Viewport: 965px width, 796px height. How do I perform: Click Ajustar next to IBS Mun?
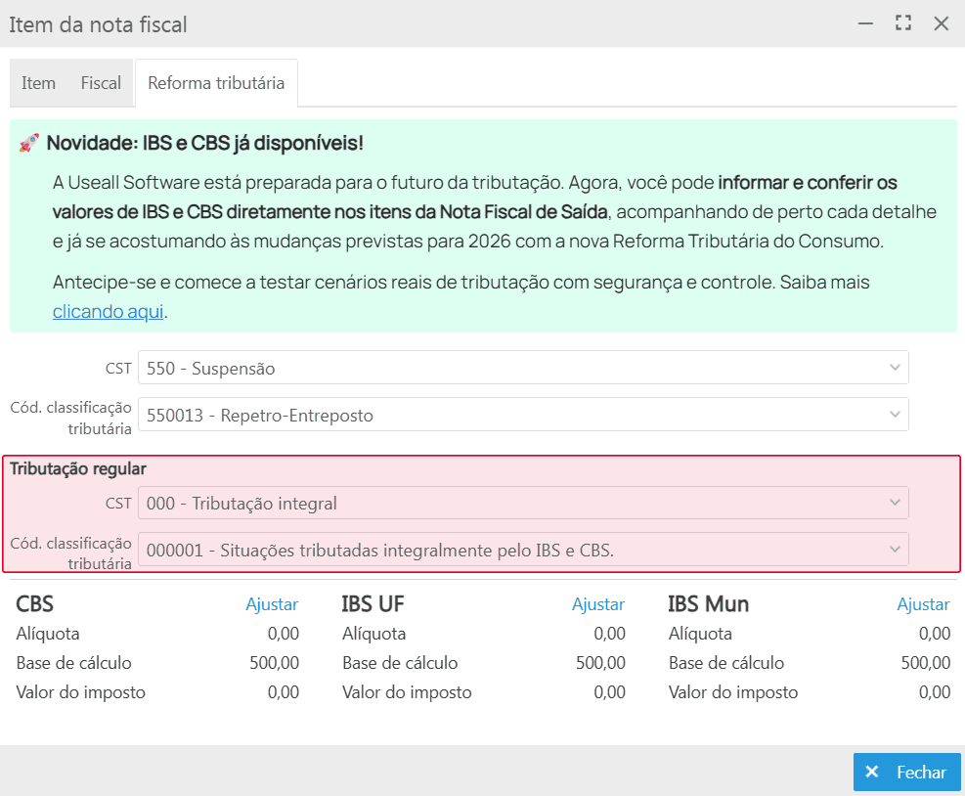(x=923, y=604)
